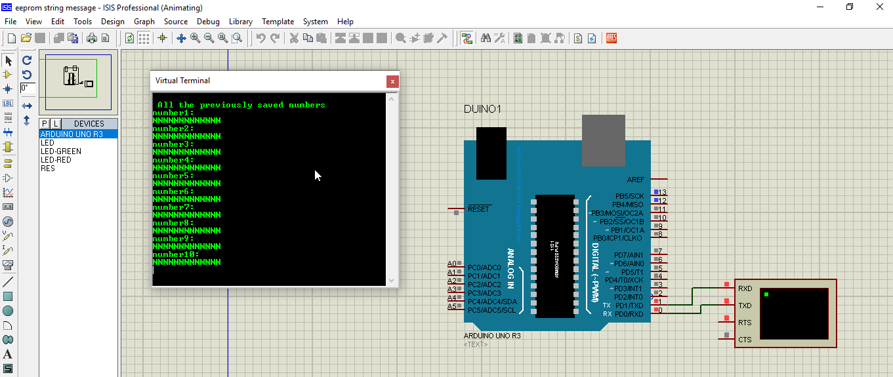Run the electrical rule check lightning icon
Image resolution: width=893 pixels, height=377 pixels.
tap(592, 38)
